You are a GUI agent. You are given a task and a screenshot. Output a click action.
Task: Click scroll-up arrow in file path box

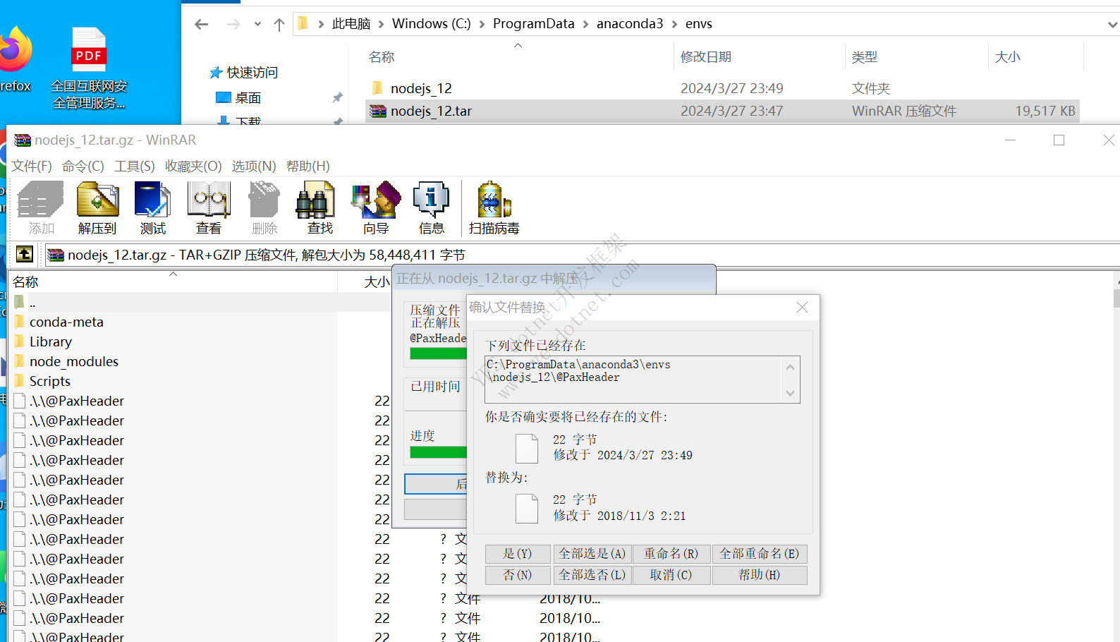click(x=790, y=367)
